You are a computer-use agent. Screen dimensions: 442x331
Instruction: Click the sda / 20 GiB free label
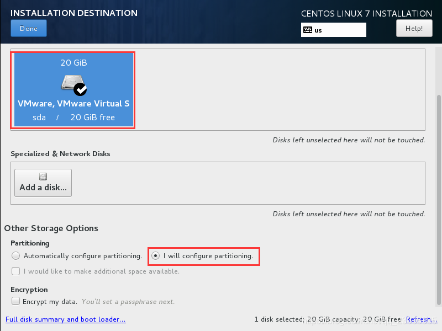point(73,117)
